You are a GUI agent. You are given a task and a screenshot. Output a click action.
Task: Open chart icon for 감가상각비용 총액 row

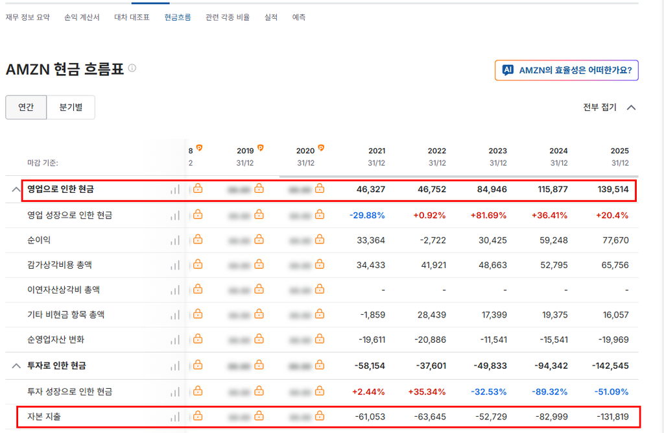coord(175,265)
